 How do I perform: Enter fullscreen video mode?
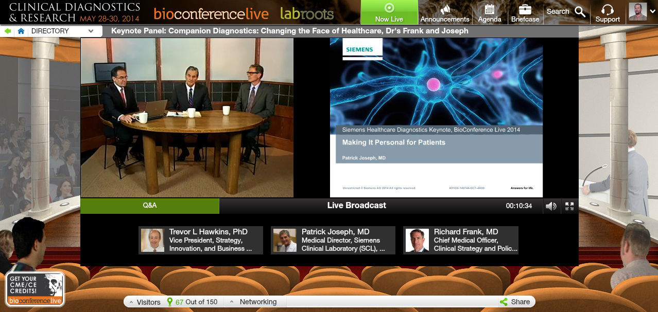[x=569, y=206]
